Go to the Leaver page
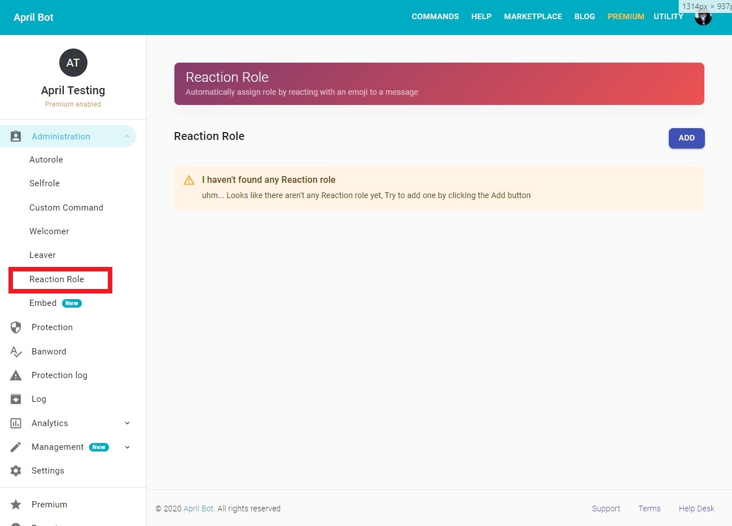 coord(42,255)
